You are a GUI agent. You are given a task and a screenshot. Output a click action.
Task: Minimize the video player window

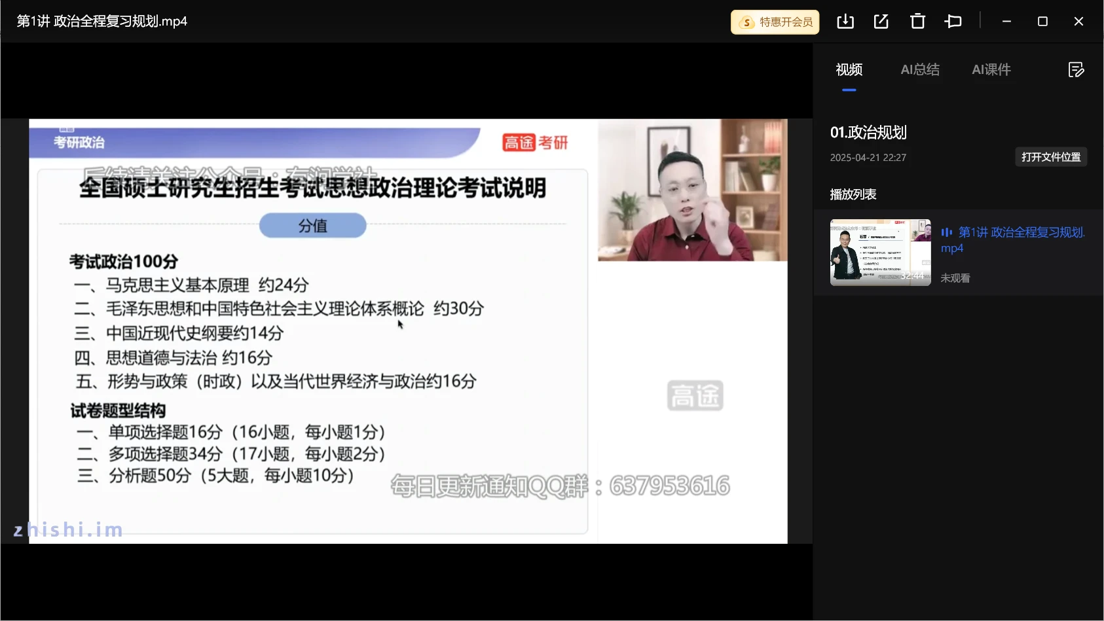(1006, 22)
